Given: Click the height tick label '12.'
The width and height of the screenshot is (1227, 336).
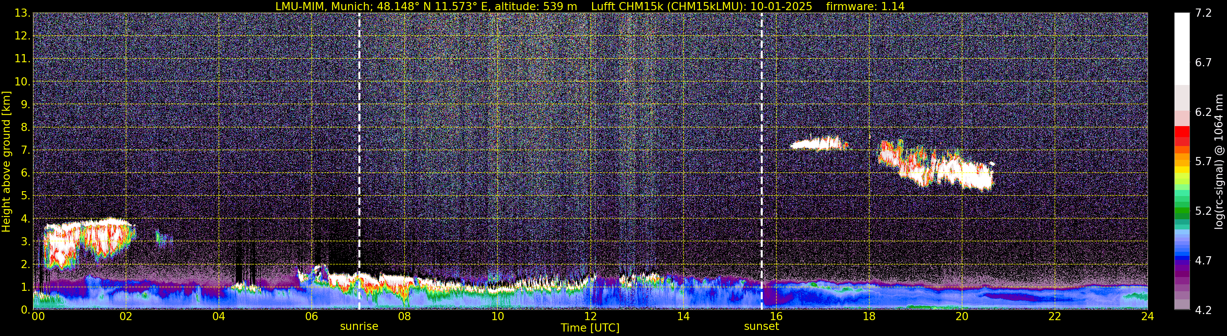Looking at the screenshot, I should (22, 36).
